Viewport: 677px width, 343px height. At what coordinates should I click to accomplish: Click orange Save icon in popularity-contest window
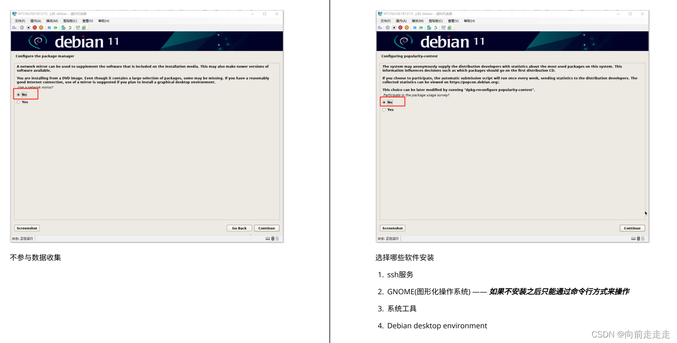pos(407,28)
